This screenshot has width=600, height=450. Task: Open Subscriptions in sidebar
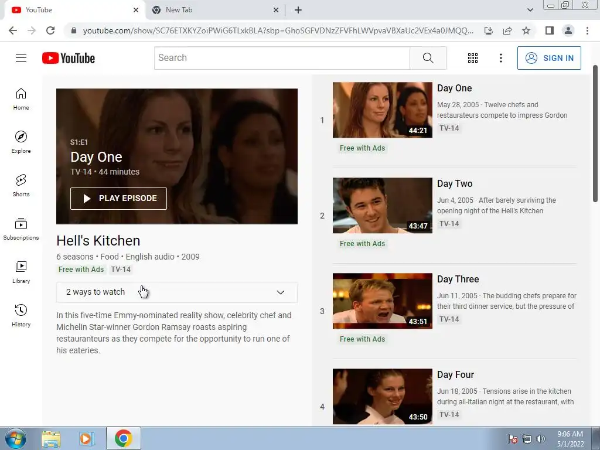tap(21, 229)
